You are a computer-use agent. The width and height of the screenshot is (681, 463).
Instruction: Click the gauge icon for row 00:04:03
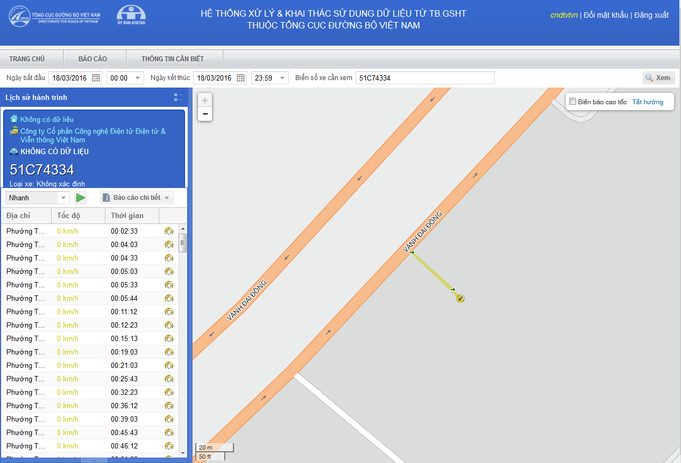point(169,244)
